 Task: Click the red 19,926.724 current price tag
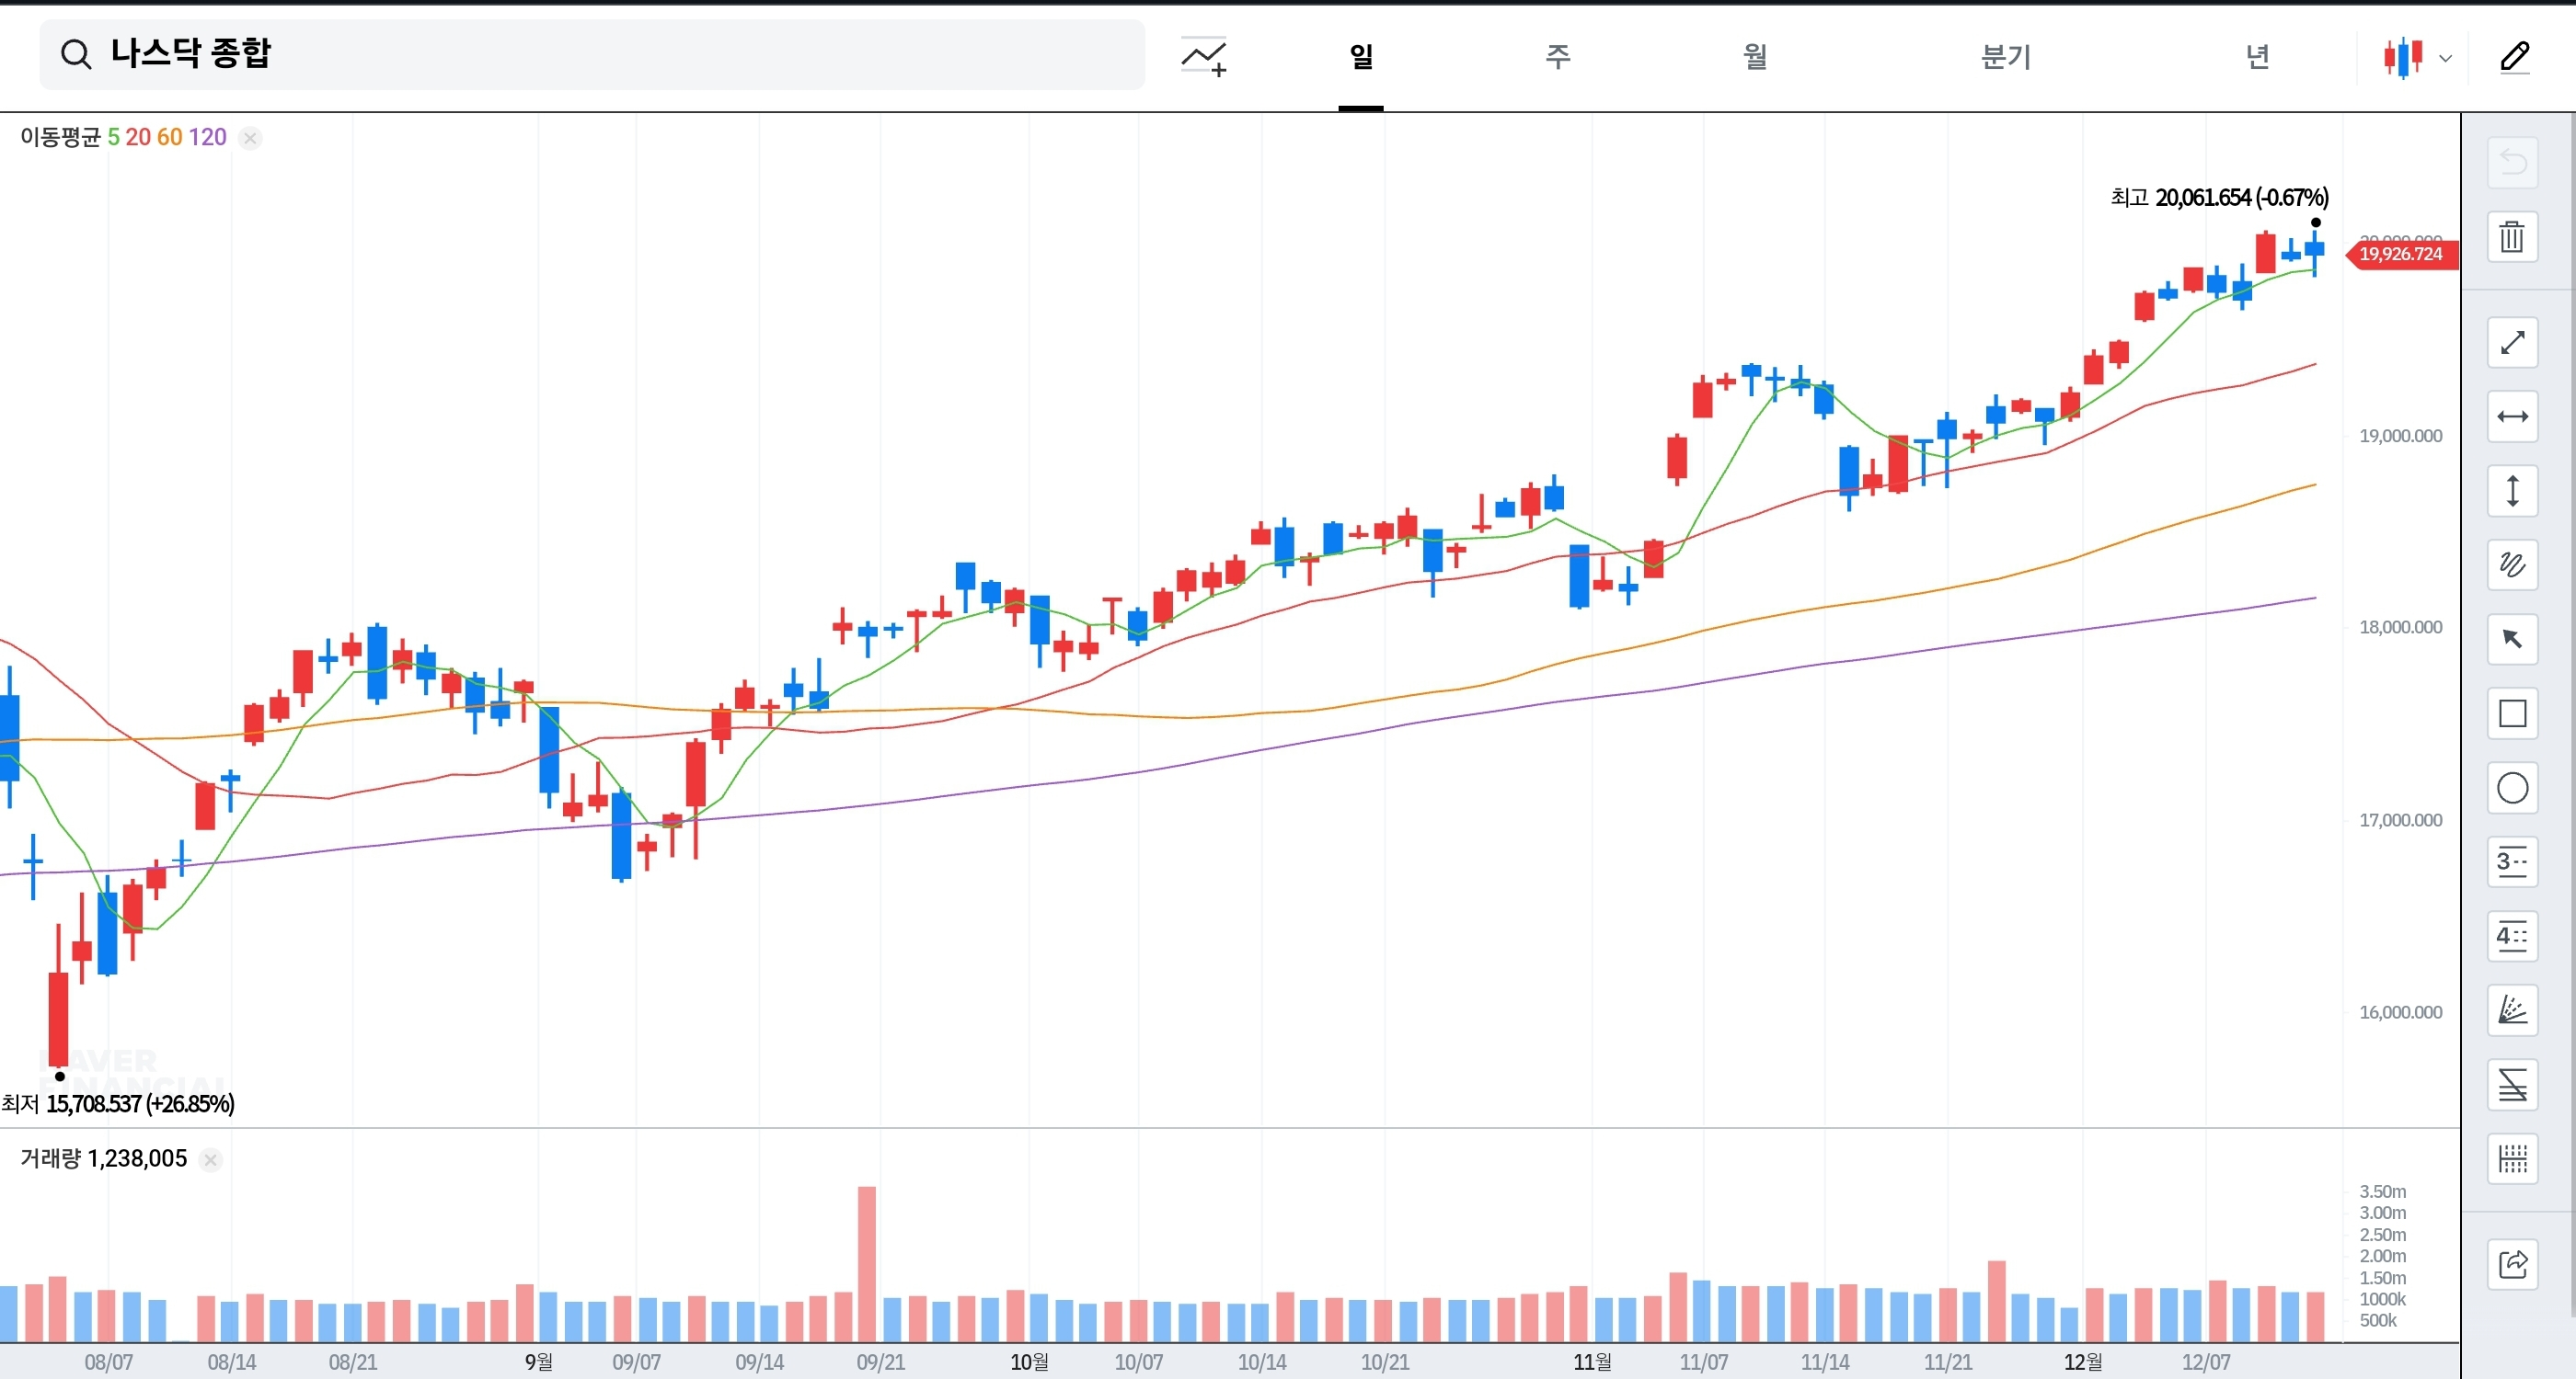click(2400, 254)
